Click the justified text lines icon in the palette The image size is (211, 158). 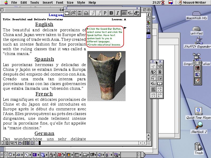[x=154, y=89]
